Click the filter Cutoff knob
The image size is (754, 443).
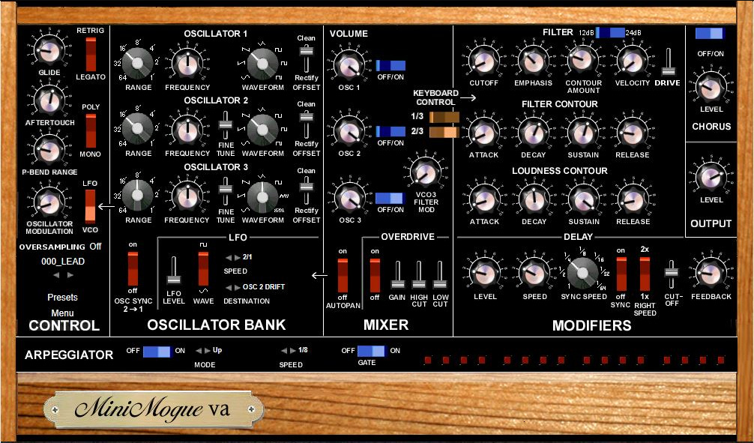483,61
